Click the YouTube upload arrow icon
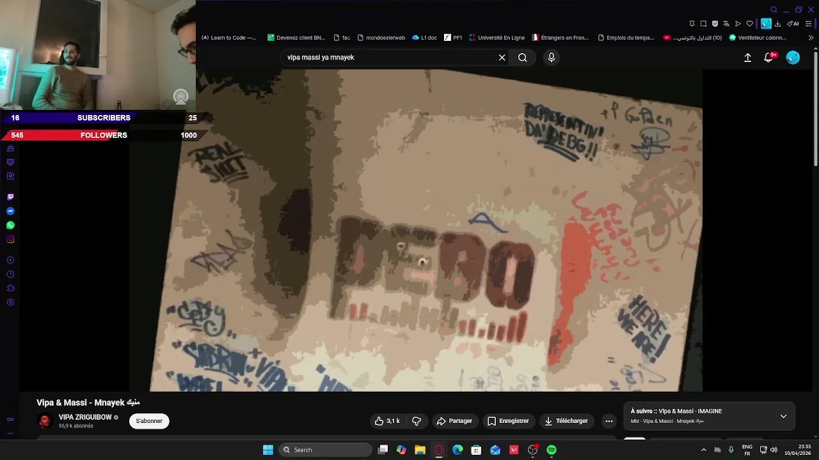This screenshot has width=819, height=460. click(x=747, y=57)
